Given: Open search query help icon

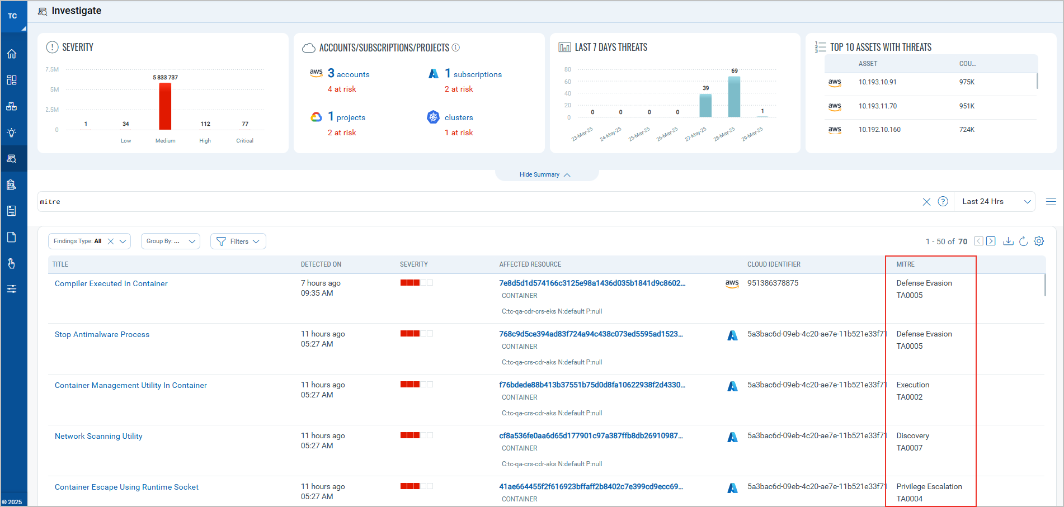Looking at the screenshot, I should (x=943, y=201).
